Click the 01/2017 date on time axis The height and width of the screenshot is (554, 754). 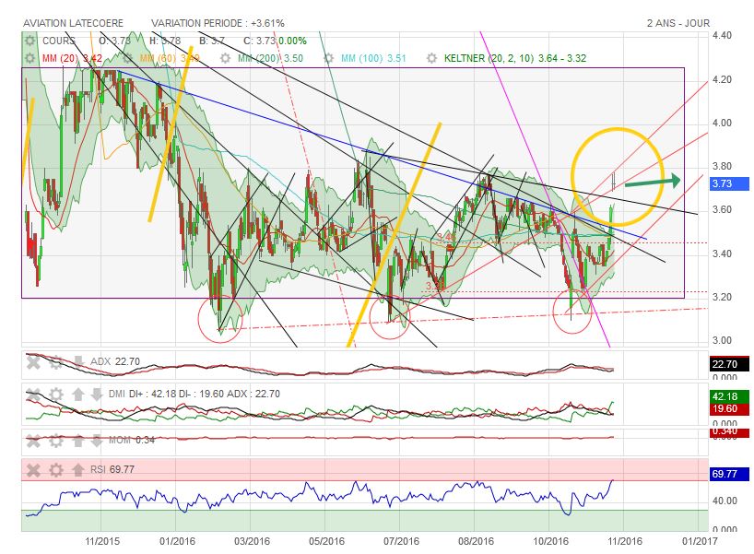pos(700,541)
